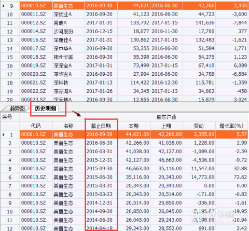Click history date 2014-09-30

[99, 211]
